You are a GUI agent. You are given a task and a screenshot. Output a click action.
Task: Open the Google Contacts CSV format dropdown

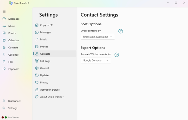tap(96, 61)
